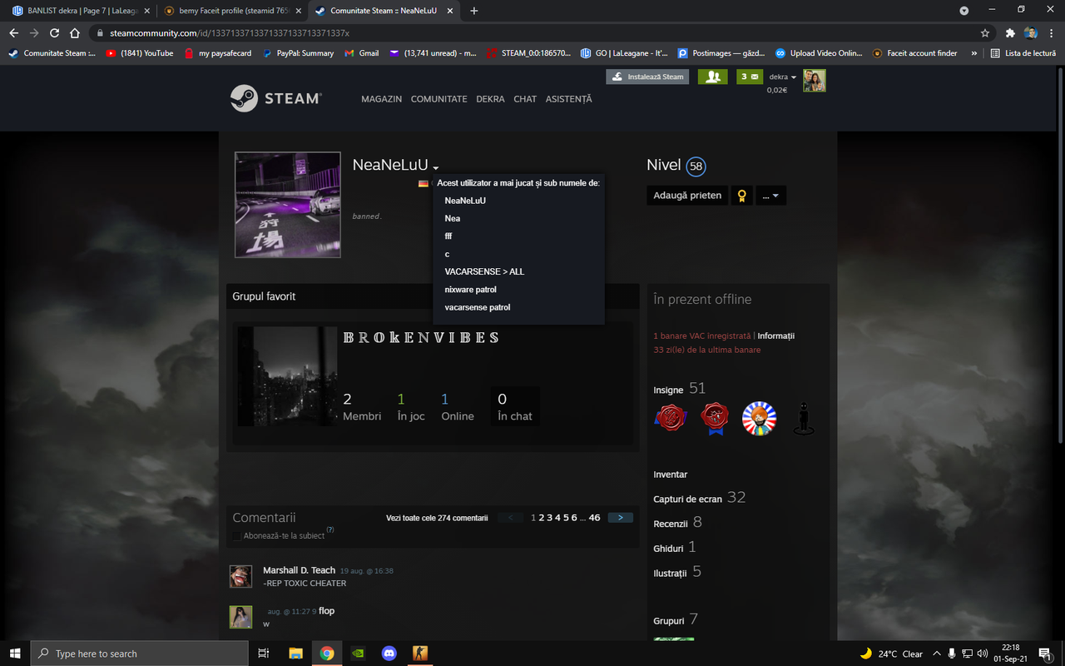Click Marshall D. Teach commenter avatar
Viewport: 1065px width, 666px height.
tap(240, 576)
